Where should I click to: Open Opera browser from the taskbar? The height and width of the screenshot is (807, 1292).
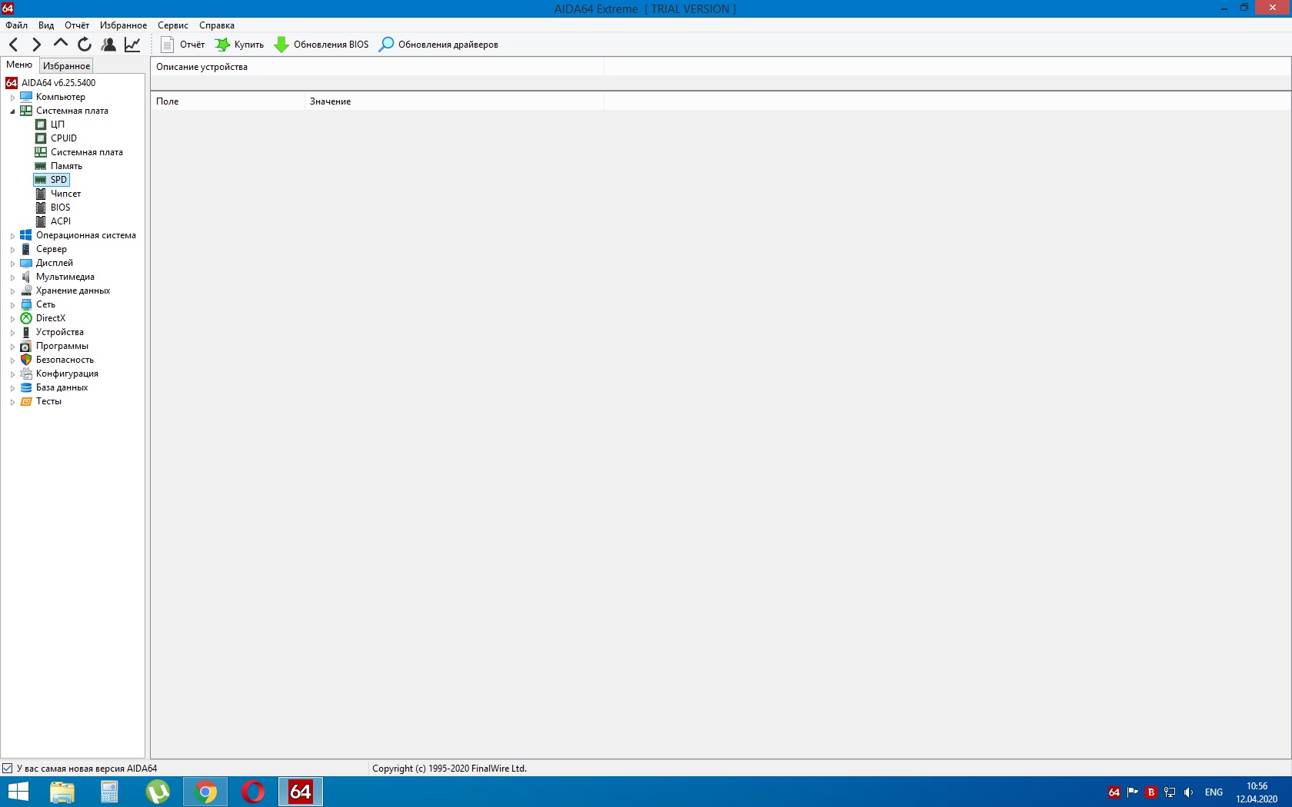point(253,792)
